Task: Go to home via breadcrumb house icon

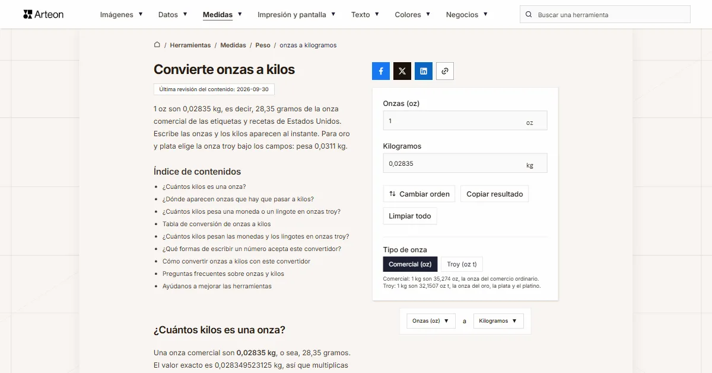Action: (157, 45)
